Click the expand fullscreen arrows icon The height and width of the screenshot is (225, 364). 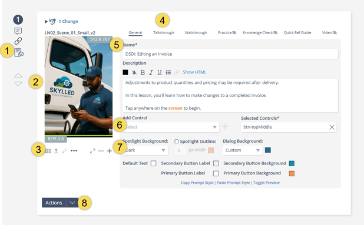pos(92,151)
